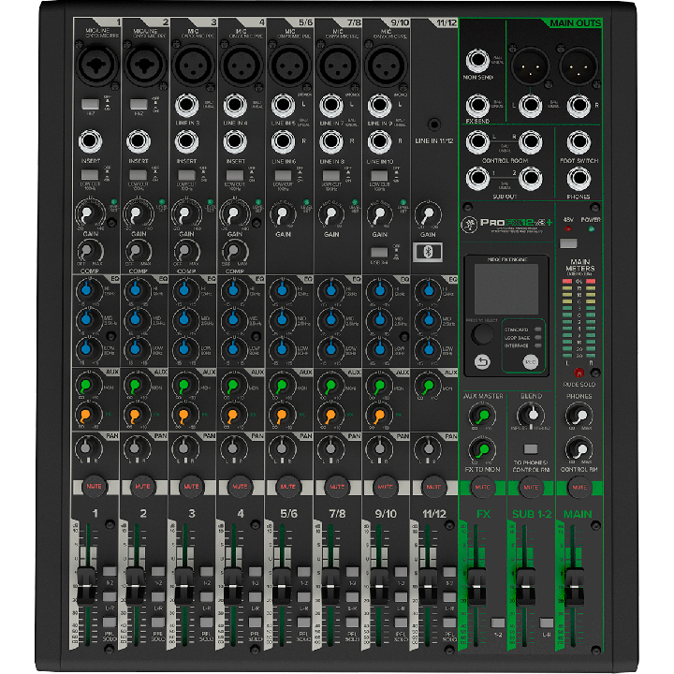Click the Blend knob
This screenshot has height=674, width=674.
[x=532, y=415]
